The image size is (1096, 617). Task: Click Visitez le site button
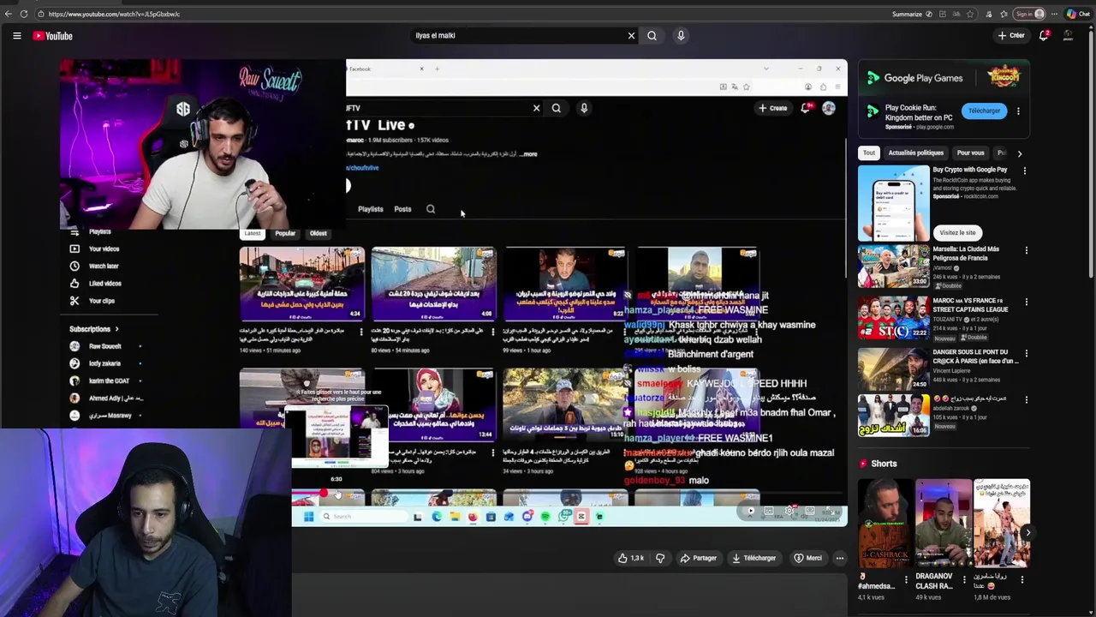[957, 233]
